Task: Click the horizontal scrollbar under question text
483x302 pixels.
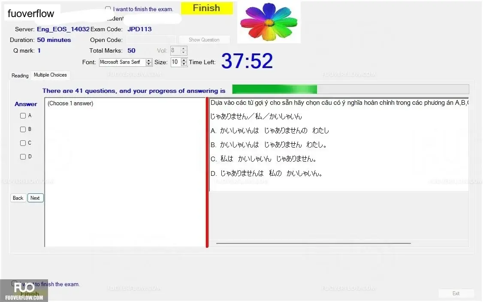Action: pyautogui.click(x=314, y=243)
